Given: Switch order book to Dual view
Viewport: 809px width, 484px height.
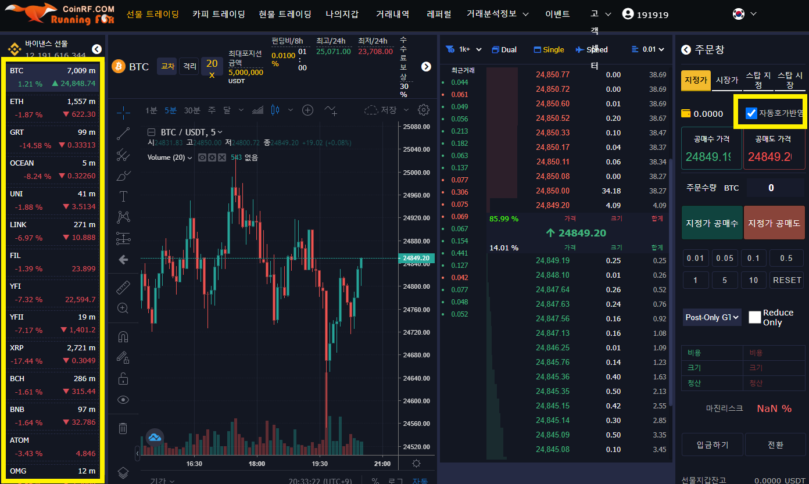Looking at the screenshot, I should pyautogui.click(x=504, y=49).
